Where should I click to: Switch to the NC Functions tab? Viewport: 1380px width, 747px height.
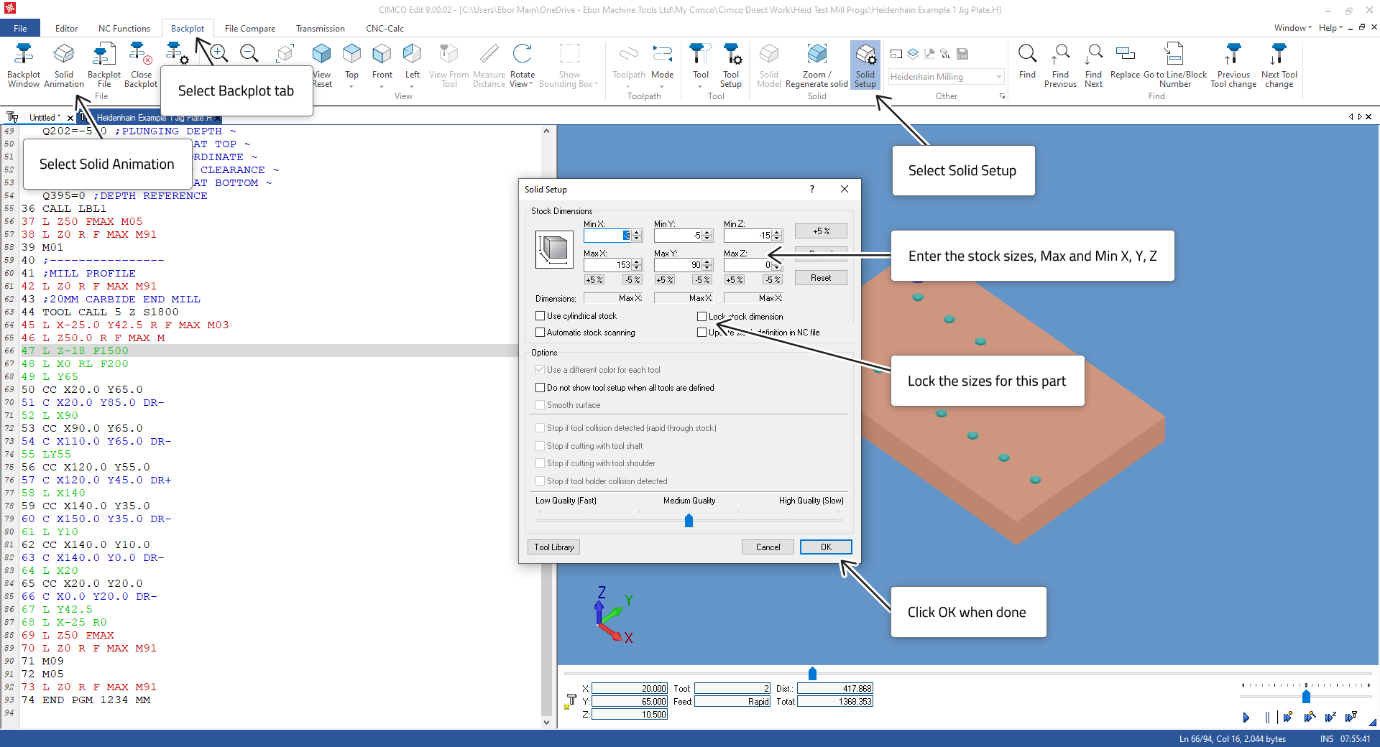(x=124, y=29)
